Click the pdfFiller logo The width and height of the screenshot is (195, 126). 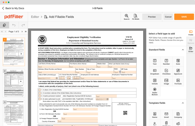pos(14,17)
